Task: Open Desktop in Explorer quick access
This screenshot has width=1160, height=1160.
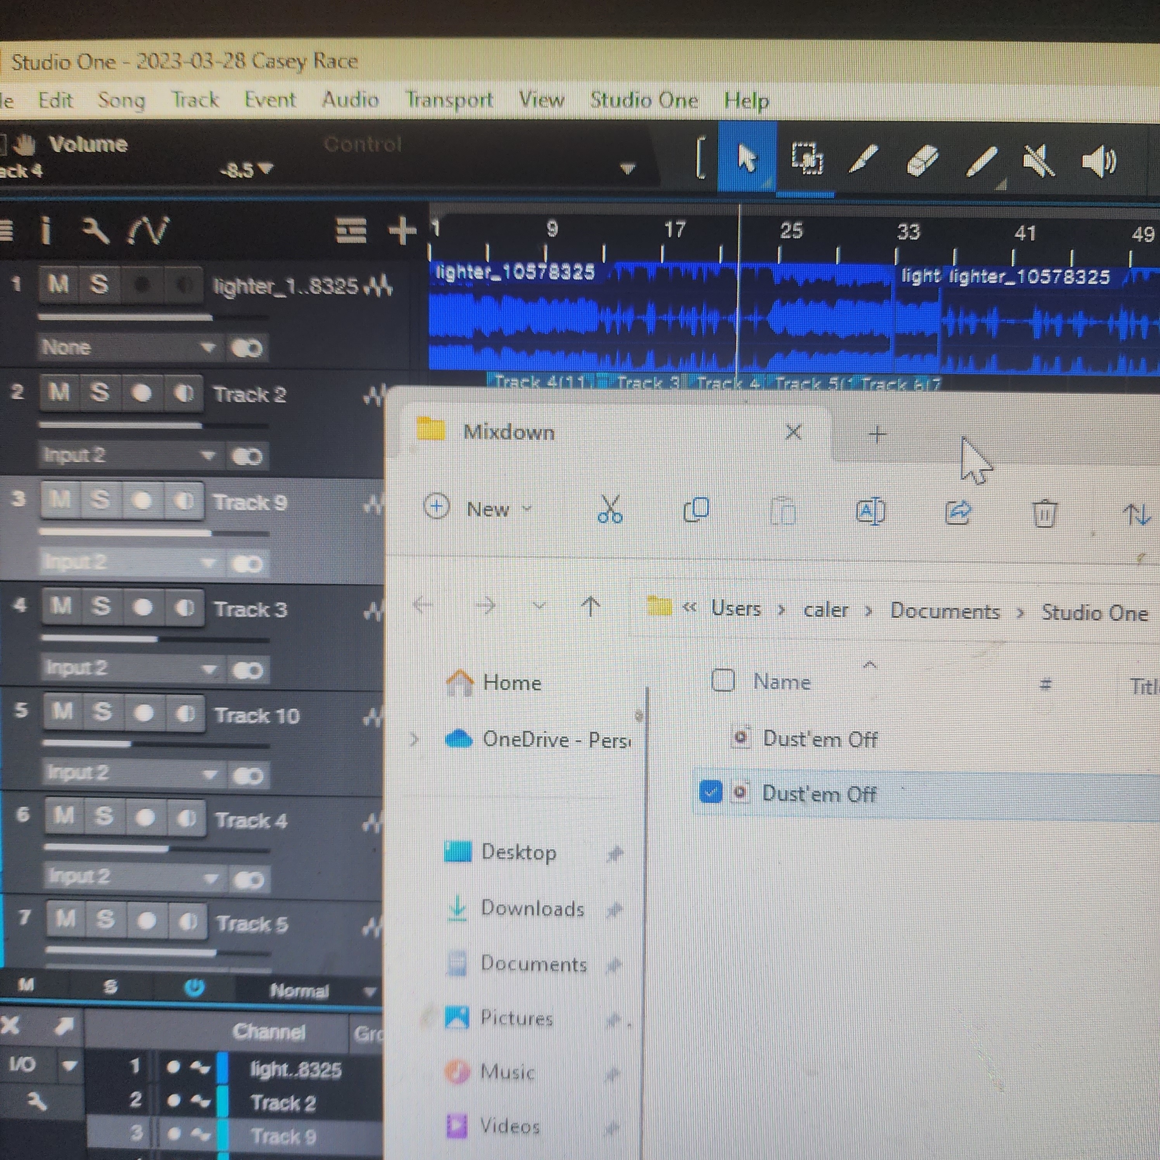Action: (500, 852)
